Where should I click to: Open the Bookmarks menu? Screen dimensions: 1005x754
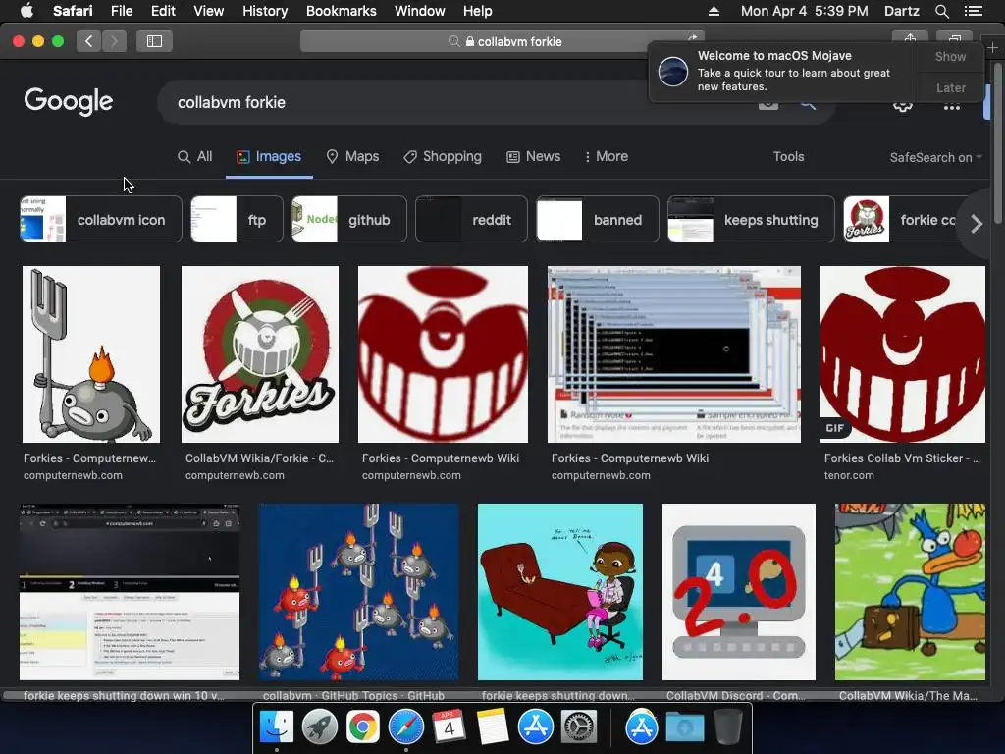click(x=341, y=11)
